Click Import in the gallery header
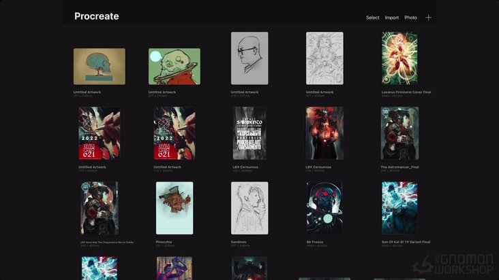 point(392,18)
